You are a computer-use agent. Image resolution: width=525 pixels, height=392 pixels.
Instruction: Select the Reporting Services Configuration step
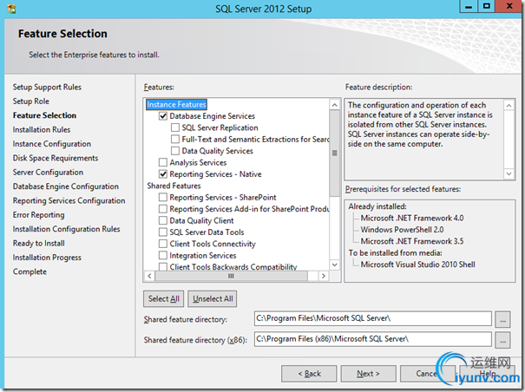[x=69, y=200]
